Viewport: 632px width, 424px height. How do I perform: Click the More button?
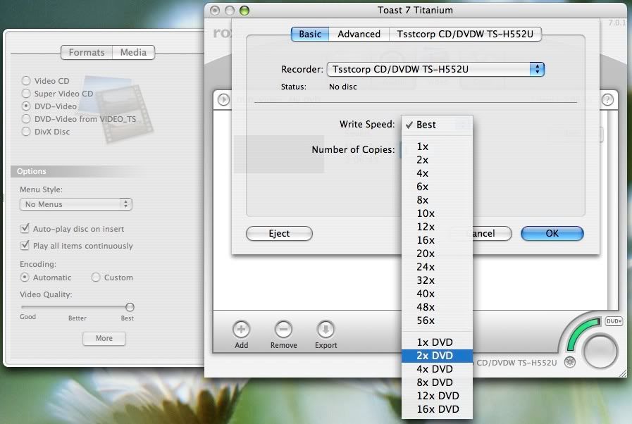tap(104, 338)
